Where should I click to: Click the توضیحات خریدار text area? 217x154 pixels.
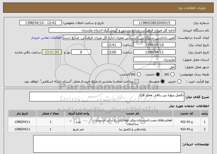pos(107,144)
